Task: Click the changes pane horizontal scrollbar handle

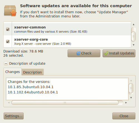Action: [x=65, y=103]
